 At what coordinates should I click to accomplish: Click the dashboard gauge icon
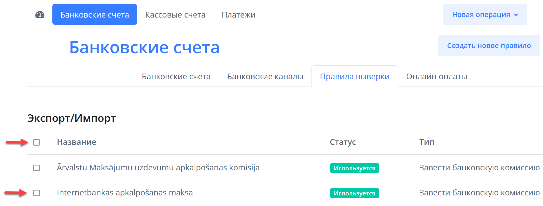(40, 15)
